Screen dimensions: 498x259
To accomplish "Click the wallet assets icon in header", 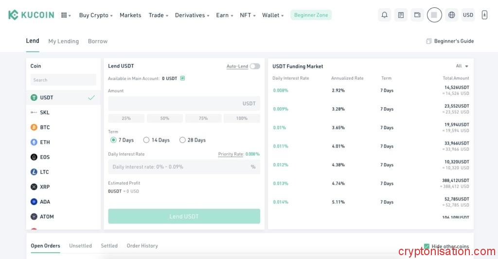I will [x=417, y=15].
